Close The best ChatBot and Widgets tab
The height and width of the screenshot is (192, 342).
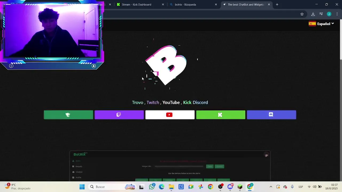tap(269, 5)
